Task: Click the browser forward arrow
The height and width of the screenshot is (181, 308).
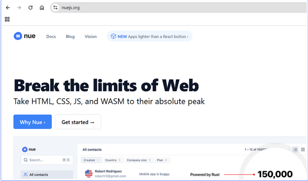Action: point(19,8)
